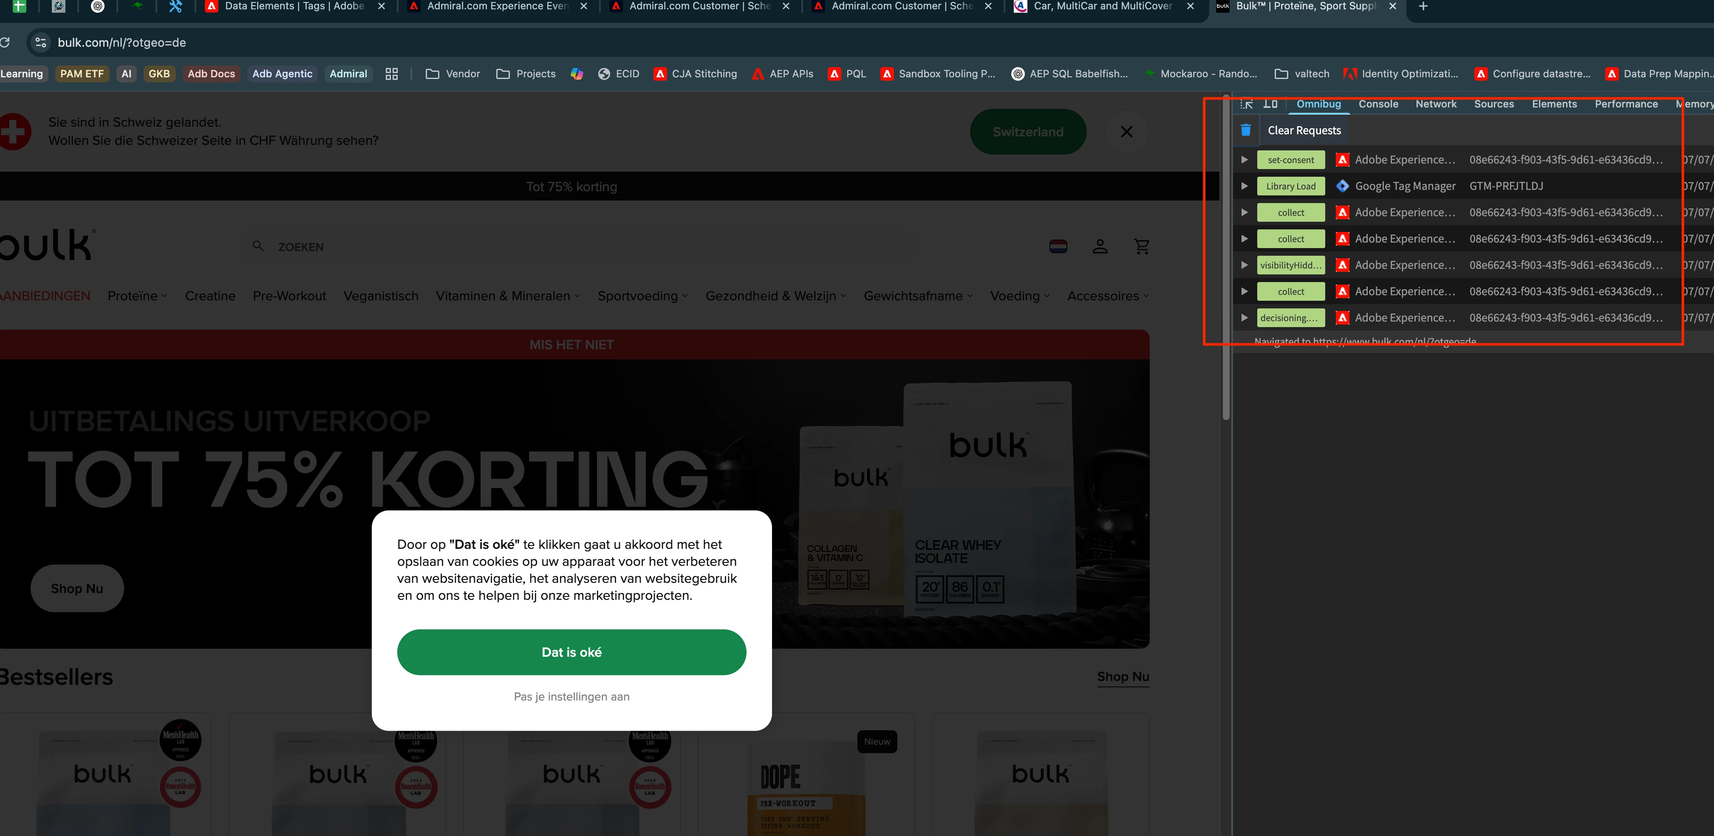Open the Proteïne navigation dropdown
Screen dimensions: 1714x836
(137, 296)
